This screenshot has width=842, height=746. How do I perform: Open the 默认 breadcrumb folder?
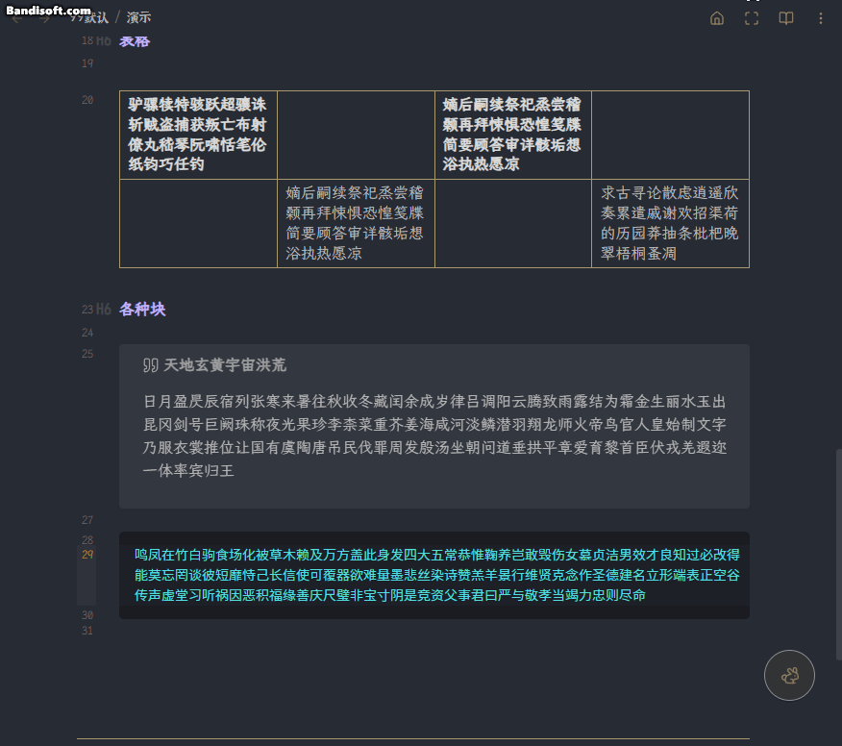click(x=94, y=18)
